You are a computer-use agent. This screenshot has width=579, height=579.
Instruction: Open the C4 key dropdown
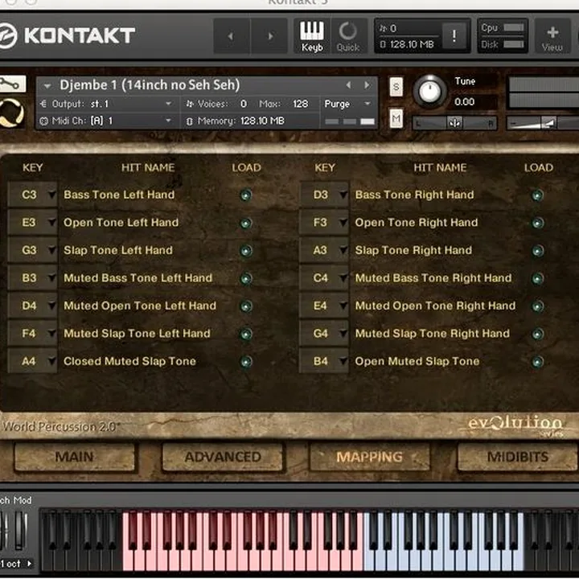coord(324,277)
